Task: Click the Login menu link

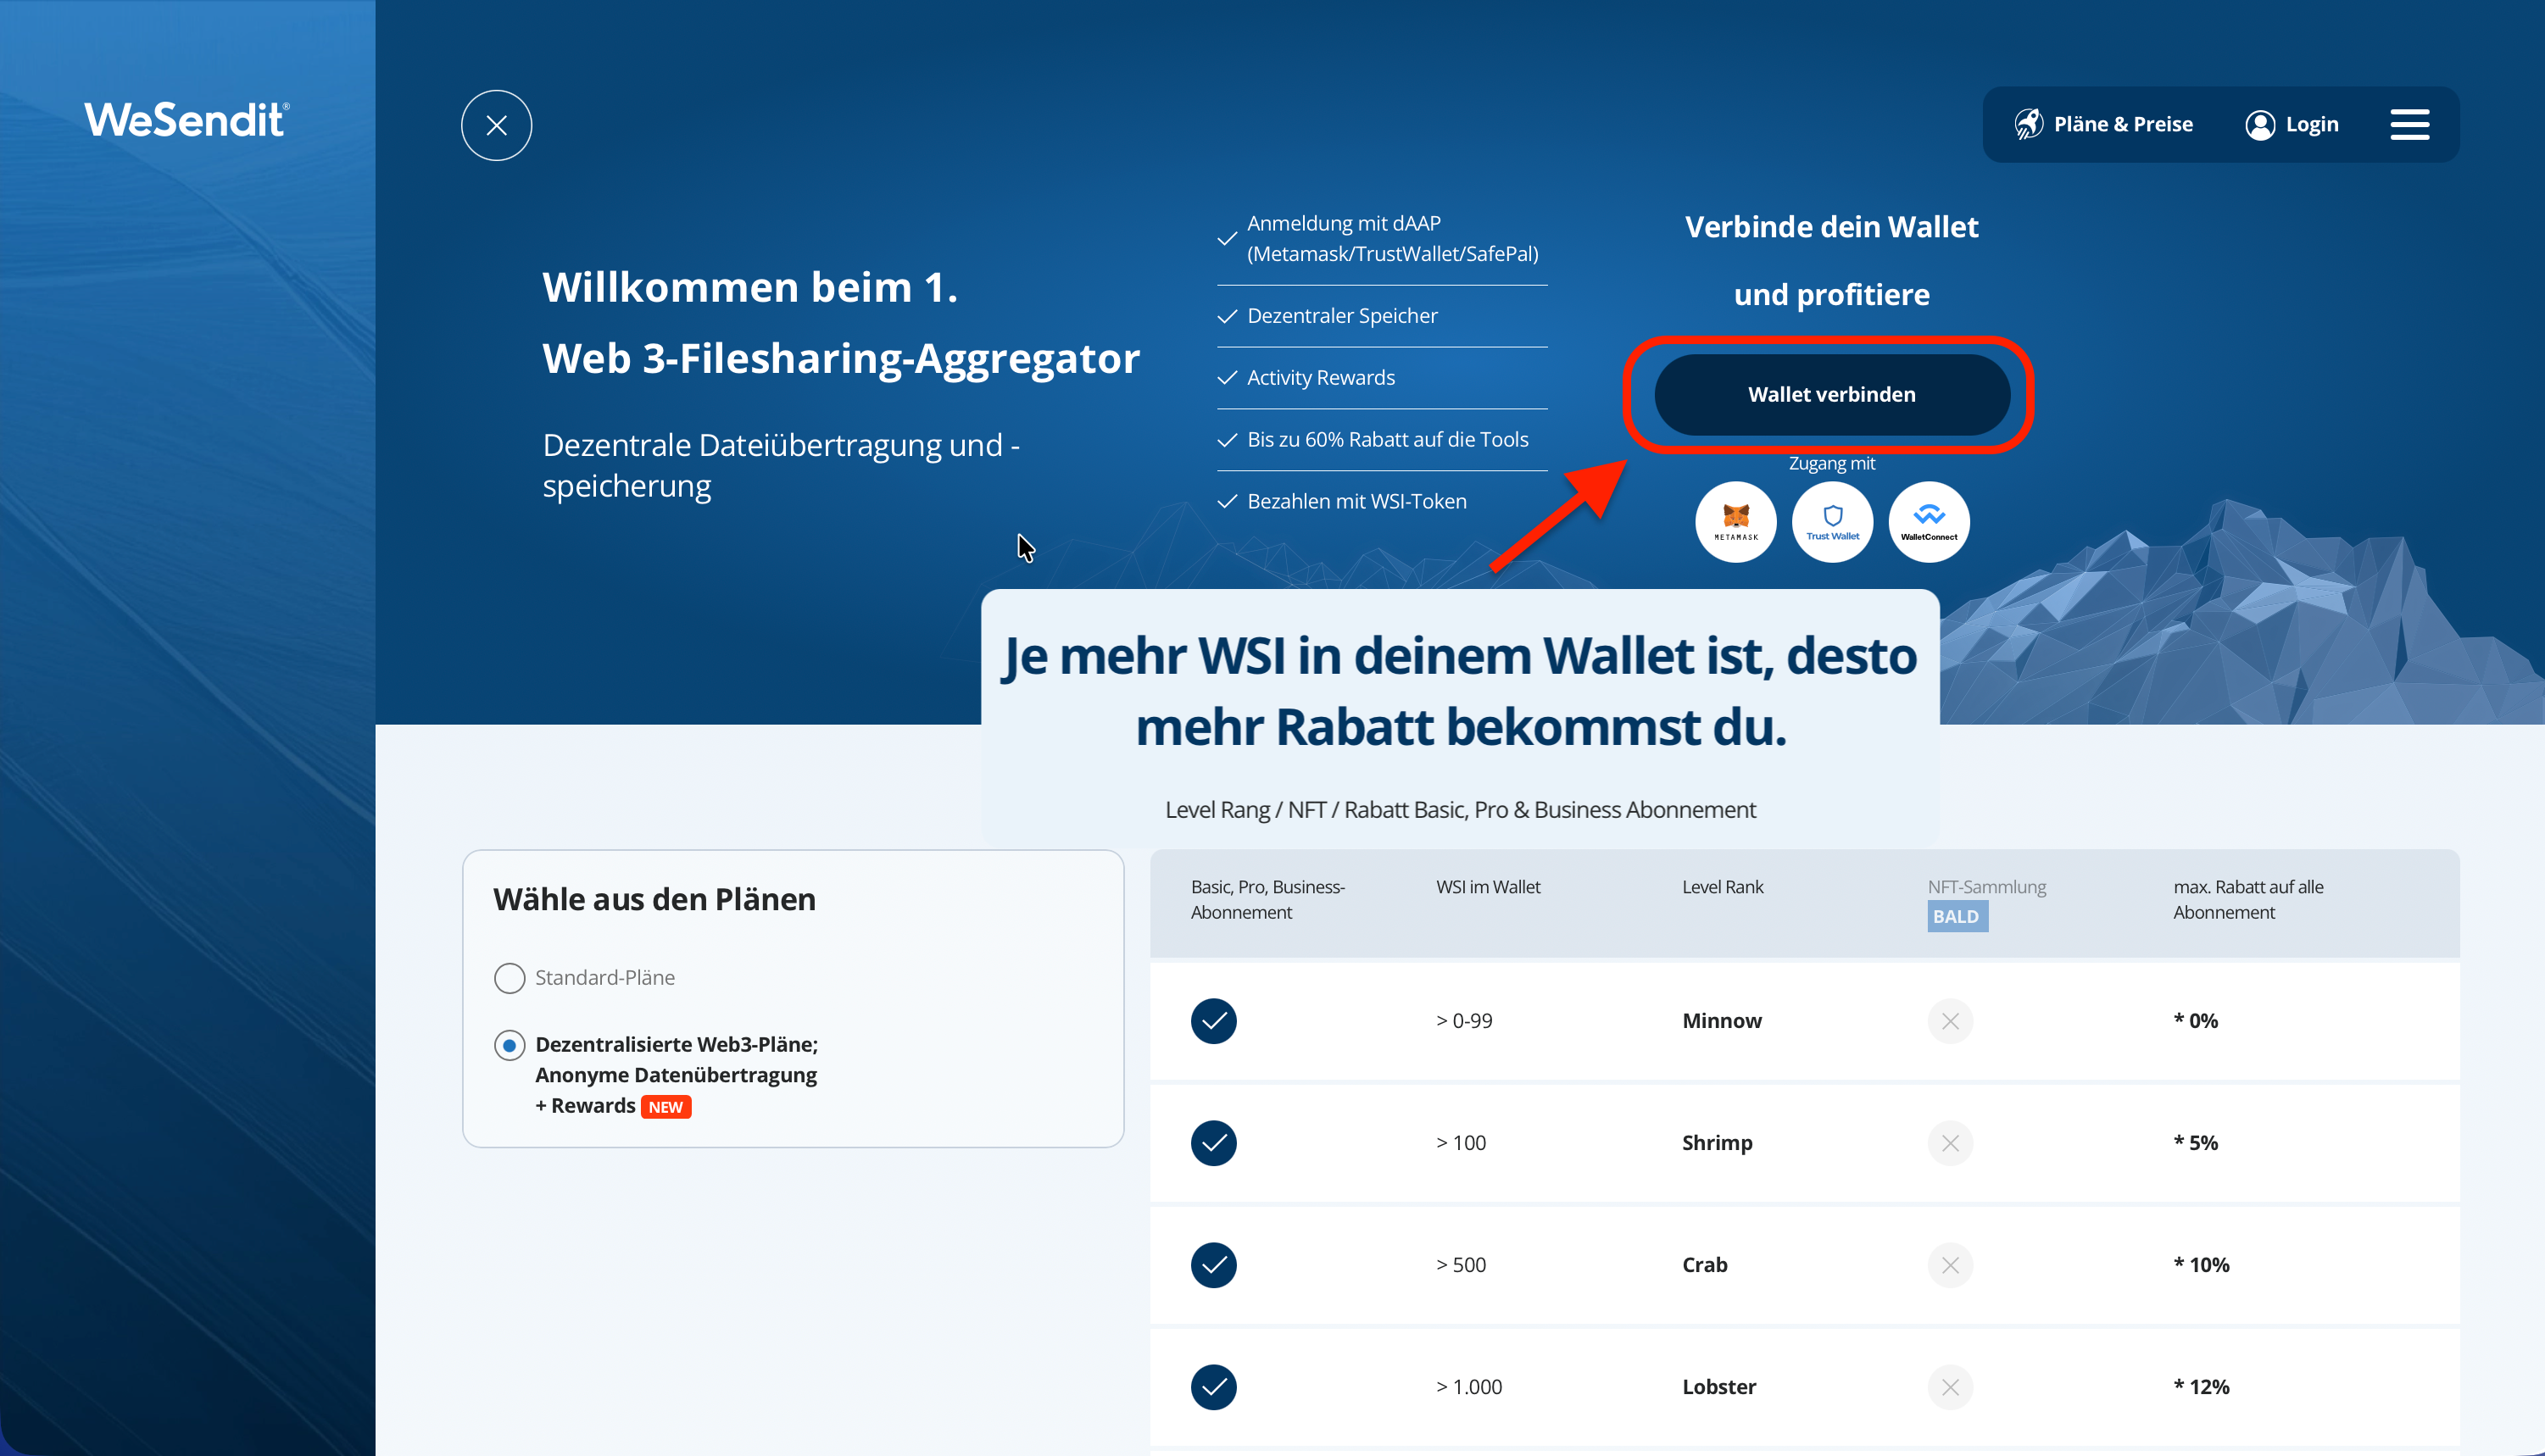Action: 2311,125
